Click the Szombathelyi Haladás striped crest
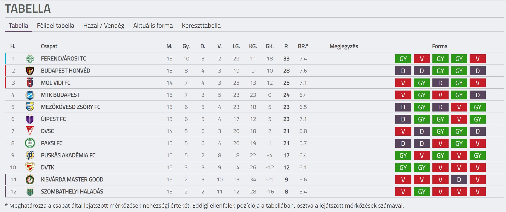Viewport: 506px width, 212px height. [x=30, y=192]
